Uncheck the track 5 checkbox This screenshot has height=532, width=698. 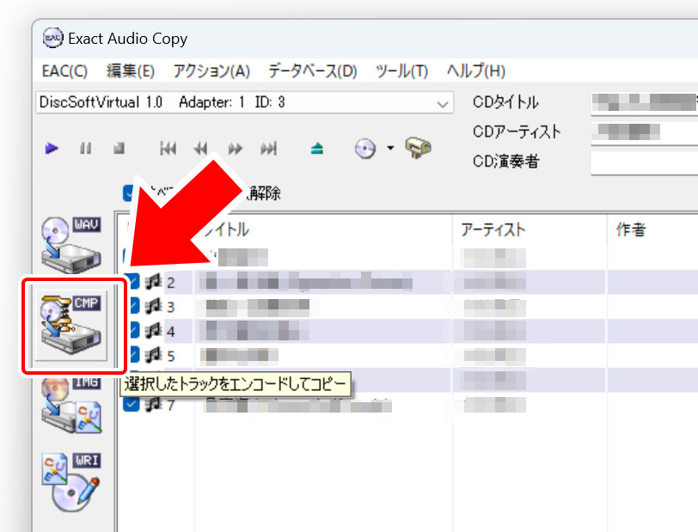click(x=132, y=355)
